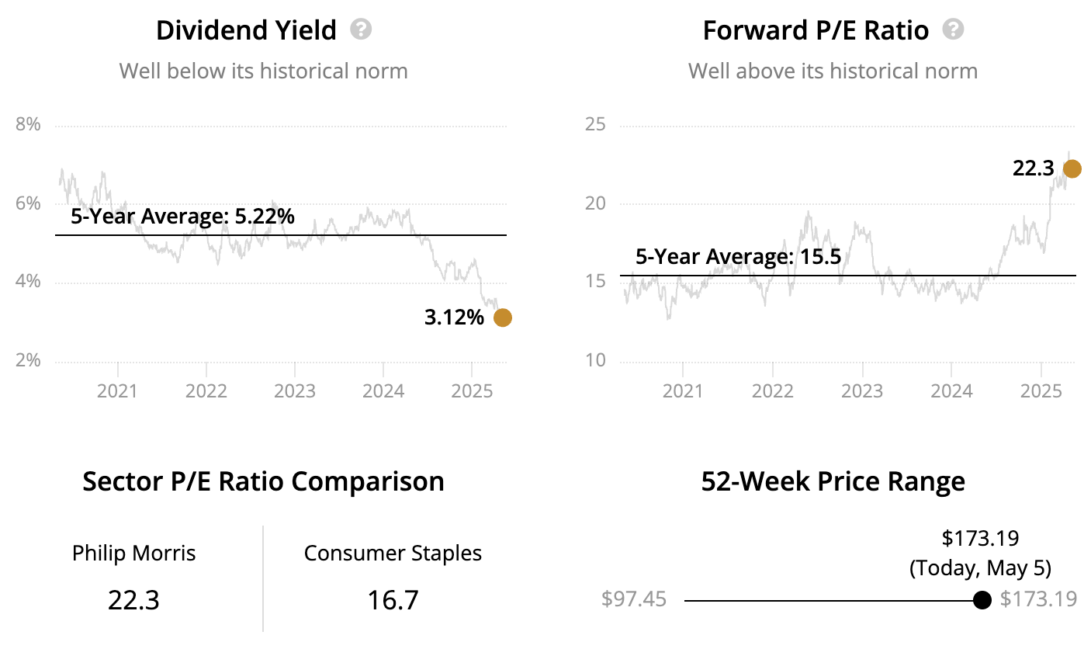Click the Forward P/E Ratio help icon
This screenshot has height=649, width=1091.
pyautogui.click(x=953, y=30)
